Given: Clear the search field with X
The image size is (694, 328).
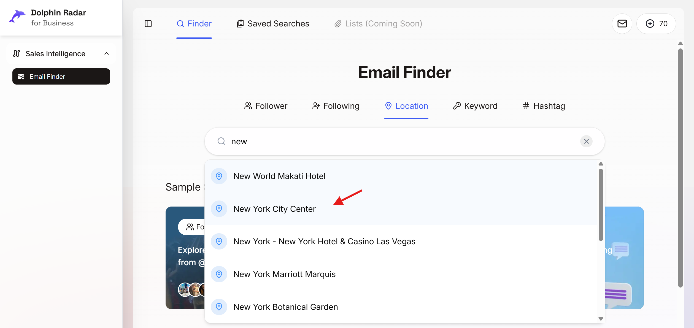Looking at the screenshot, I should pos(586,141).
